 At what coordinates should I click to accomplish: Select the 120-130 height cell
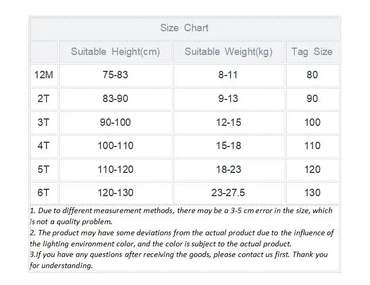[x=115, y=192]
